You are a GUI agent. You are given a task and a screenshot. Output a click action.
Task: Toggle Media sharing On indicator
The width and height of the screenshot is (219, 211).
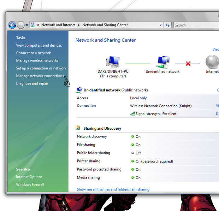pyautogui.click(x=132, y=178)
